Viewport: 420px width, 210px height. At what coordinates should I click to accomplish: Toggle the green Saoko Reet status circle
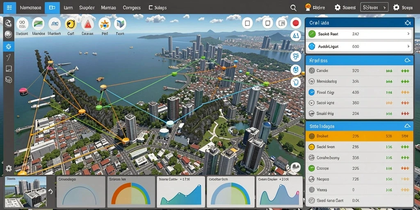312,34
